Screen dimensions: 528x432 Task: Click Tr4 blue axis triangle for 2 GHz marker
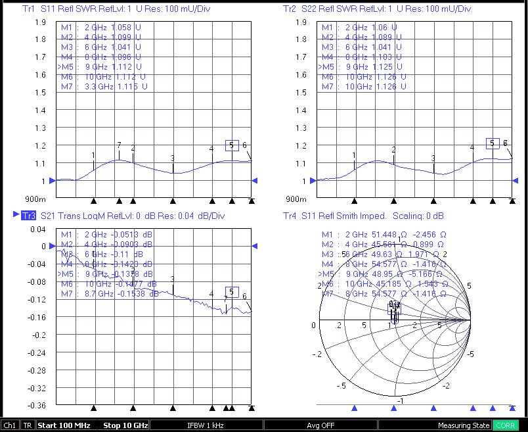pyautogui.click(x=354, y=408)
